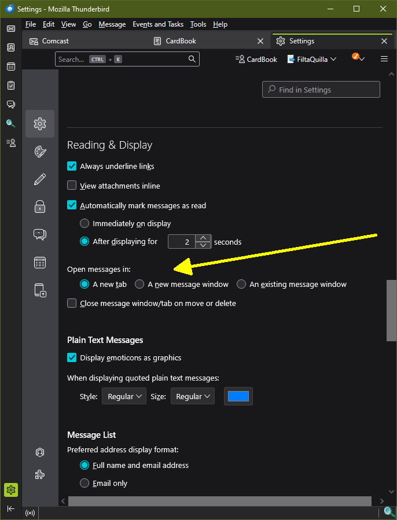Enable View attachments inline
Screen dimensions: 397x520
point(72,186)
